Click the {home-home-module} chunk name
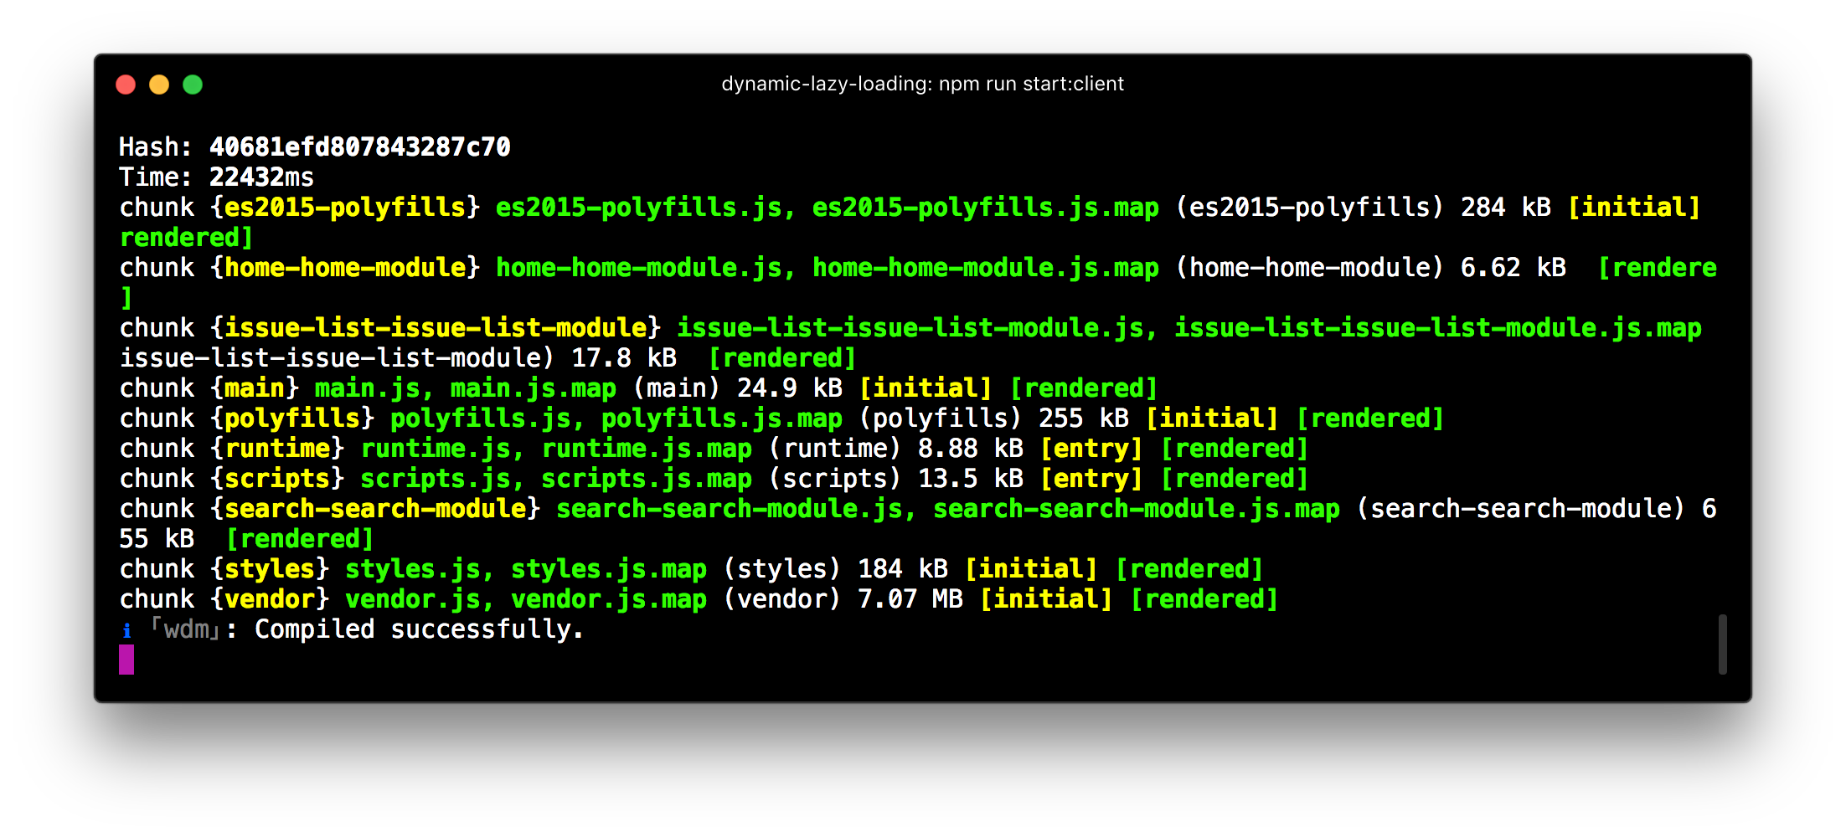Viewport: 1846px width, 837px height. [x=345, y=268]
